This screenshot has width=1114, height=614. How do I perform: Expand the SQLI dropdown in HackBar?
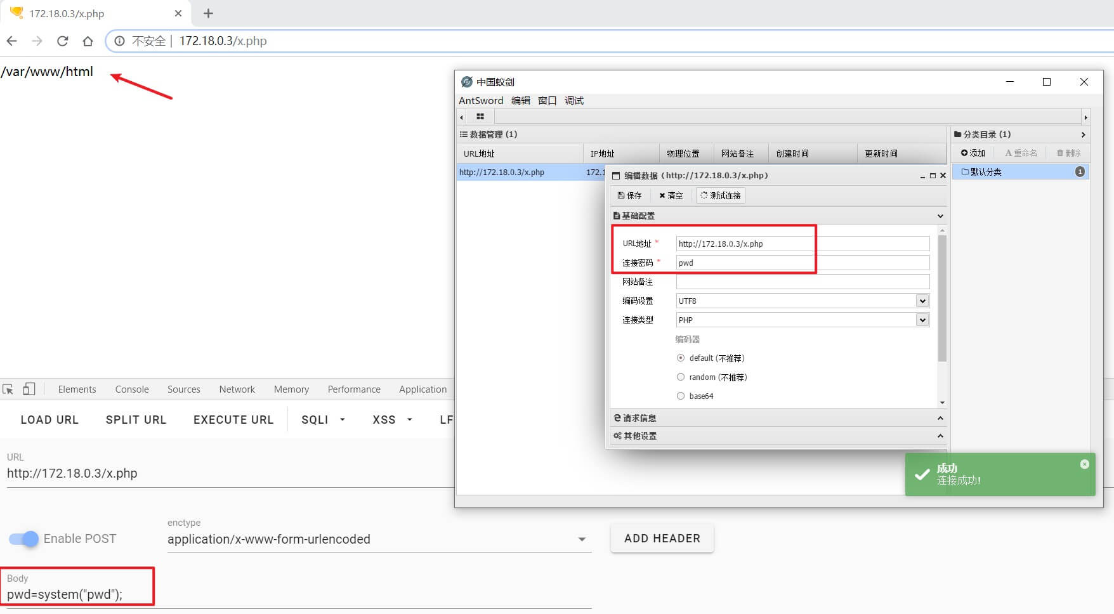323,420
